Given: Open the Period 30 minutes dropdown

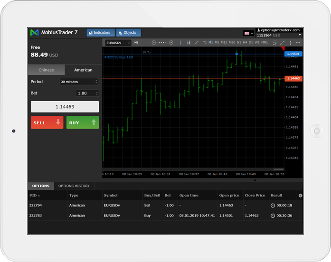Looking at the screenshot, I should tap(79, 82).
